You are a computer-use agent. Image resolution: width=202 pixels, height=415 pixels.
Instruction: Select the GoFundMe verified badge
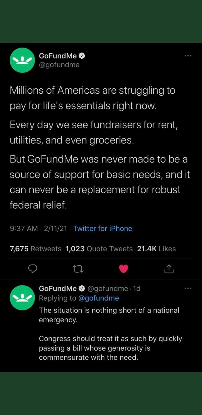pos(82,56)
